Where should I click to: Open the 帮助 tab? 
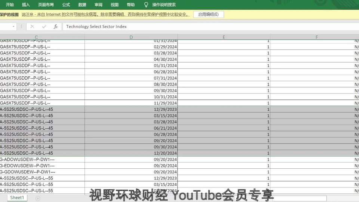click(x=131, y=4)
